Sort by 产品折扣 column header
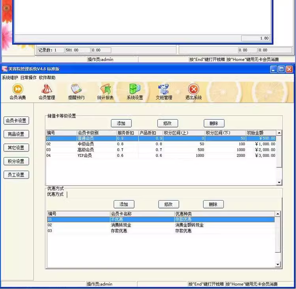The image size is (296, 289). (x=151, y=133)
